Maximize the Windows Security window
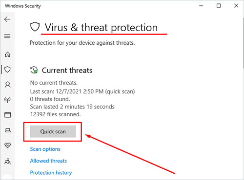 [219, 6]
